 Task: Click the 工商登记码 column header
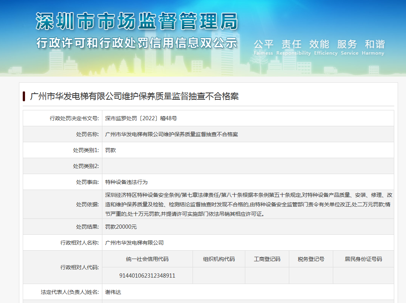point(267,259)
